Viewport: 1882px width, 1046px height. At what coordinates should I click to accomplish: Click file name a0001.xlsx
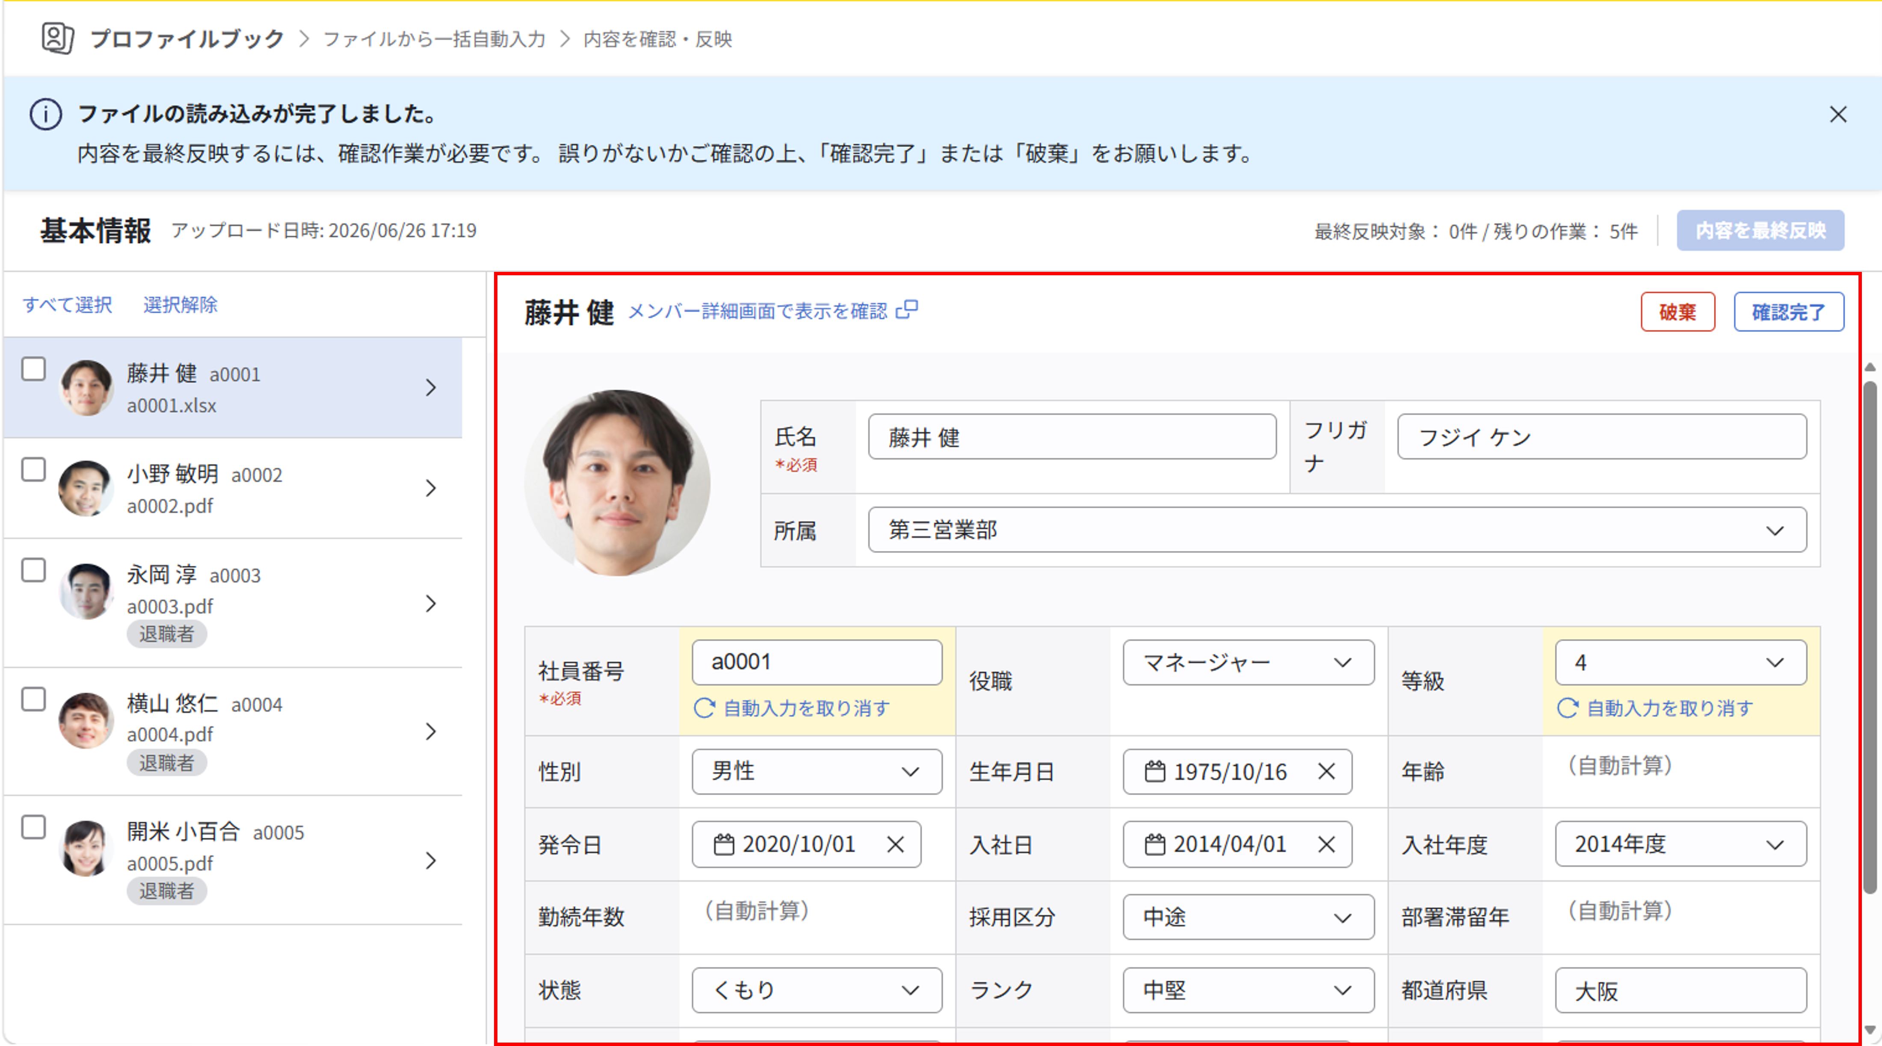[171, 405]
